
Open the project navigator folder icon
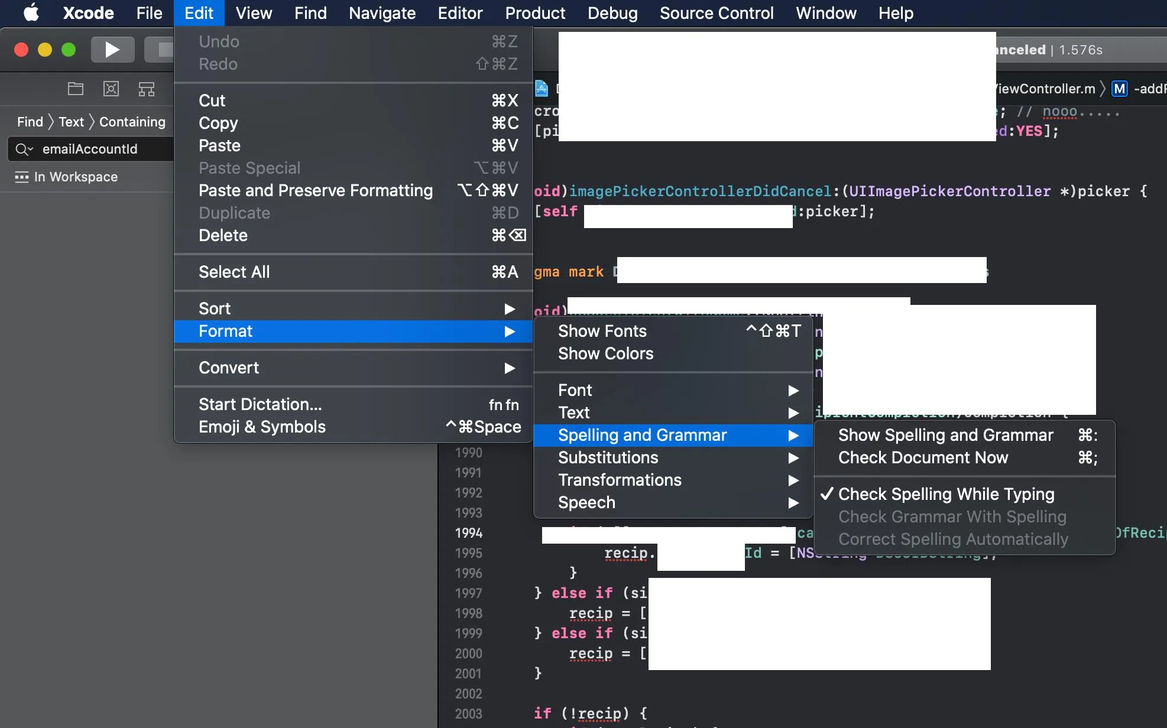tap(76, 89)
